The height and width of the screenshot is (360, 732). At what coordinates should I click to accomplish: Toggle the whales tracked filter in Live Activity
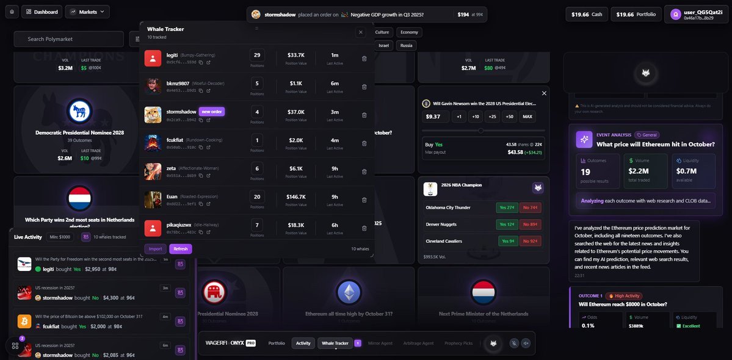(x=86, y=237)
